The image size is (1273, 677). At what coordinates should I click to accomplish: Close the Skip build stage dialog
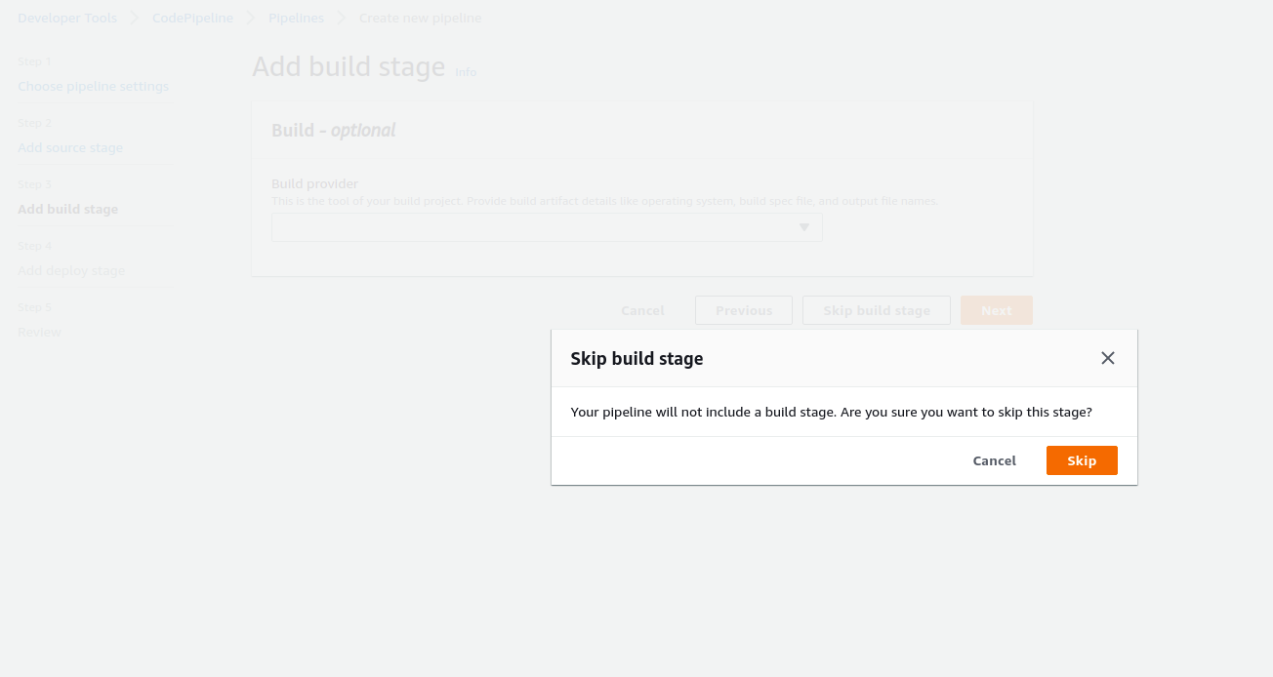[1107, 358]
